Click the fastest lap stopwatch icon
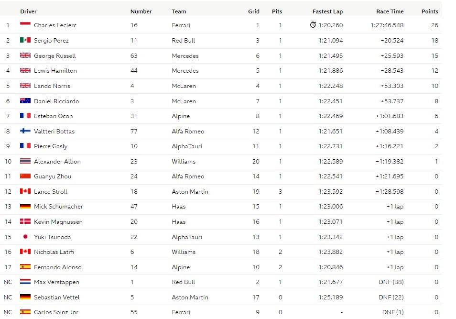This screenshot has width=456, height=319. [313, 25]
